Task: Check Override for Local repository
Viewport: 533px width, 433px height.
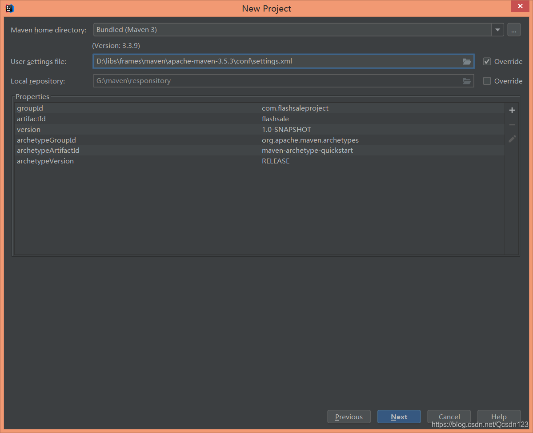Action: (x=487, y=81)
